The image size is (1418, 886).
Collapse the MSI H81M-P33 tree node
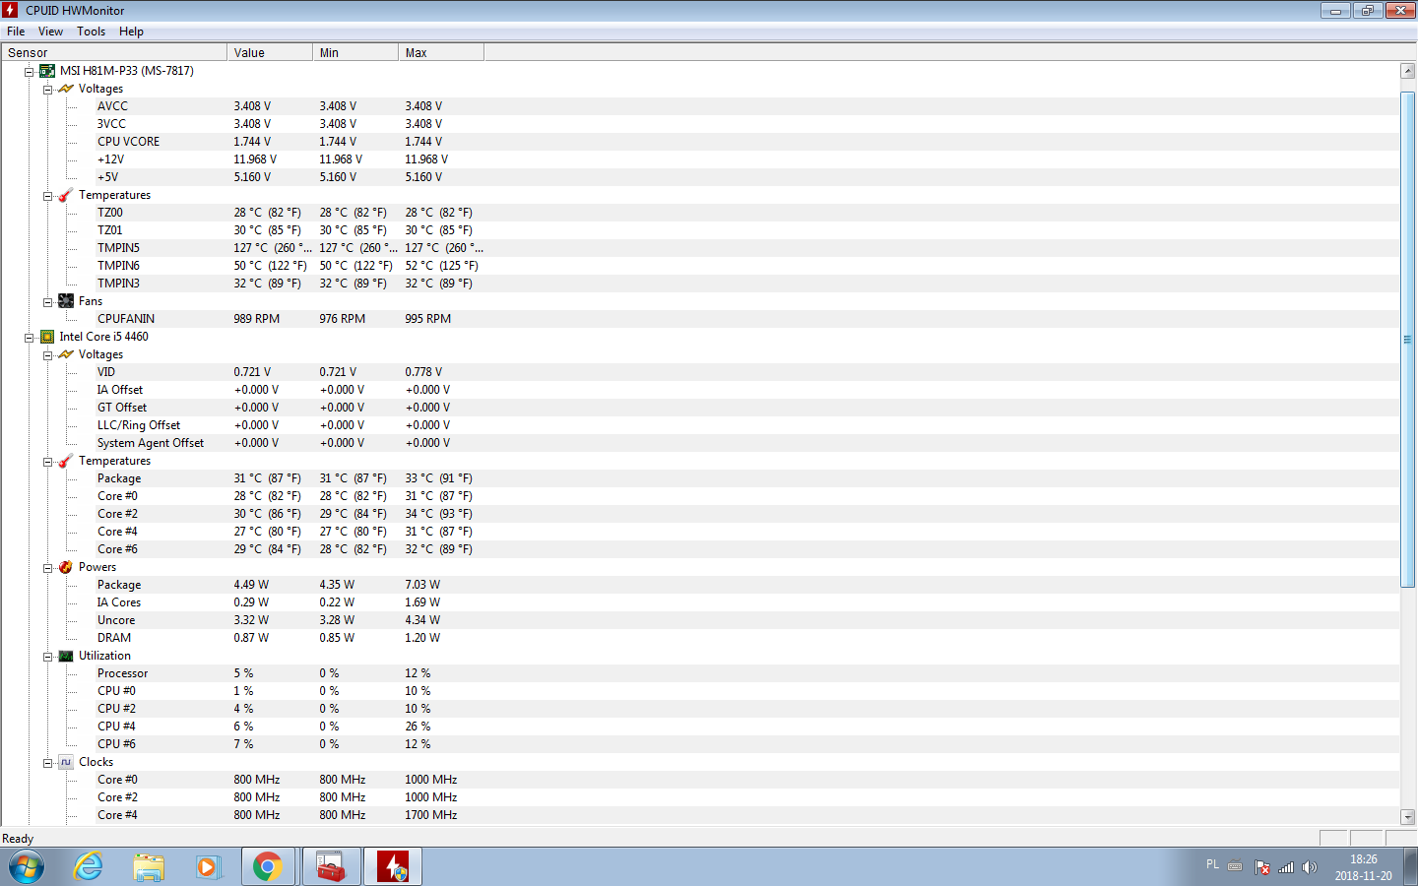(30, 72)
